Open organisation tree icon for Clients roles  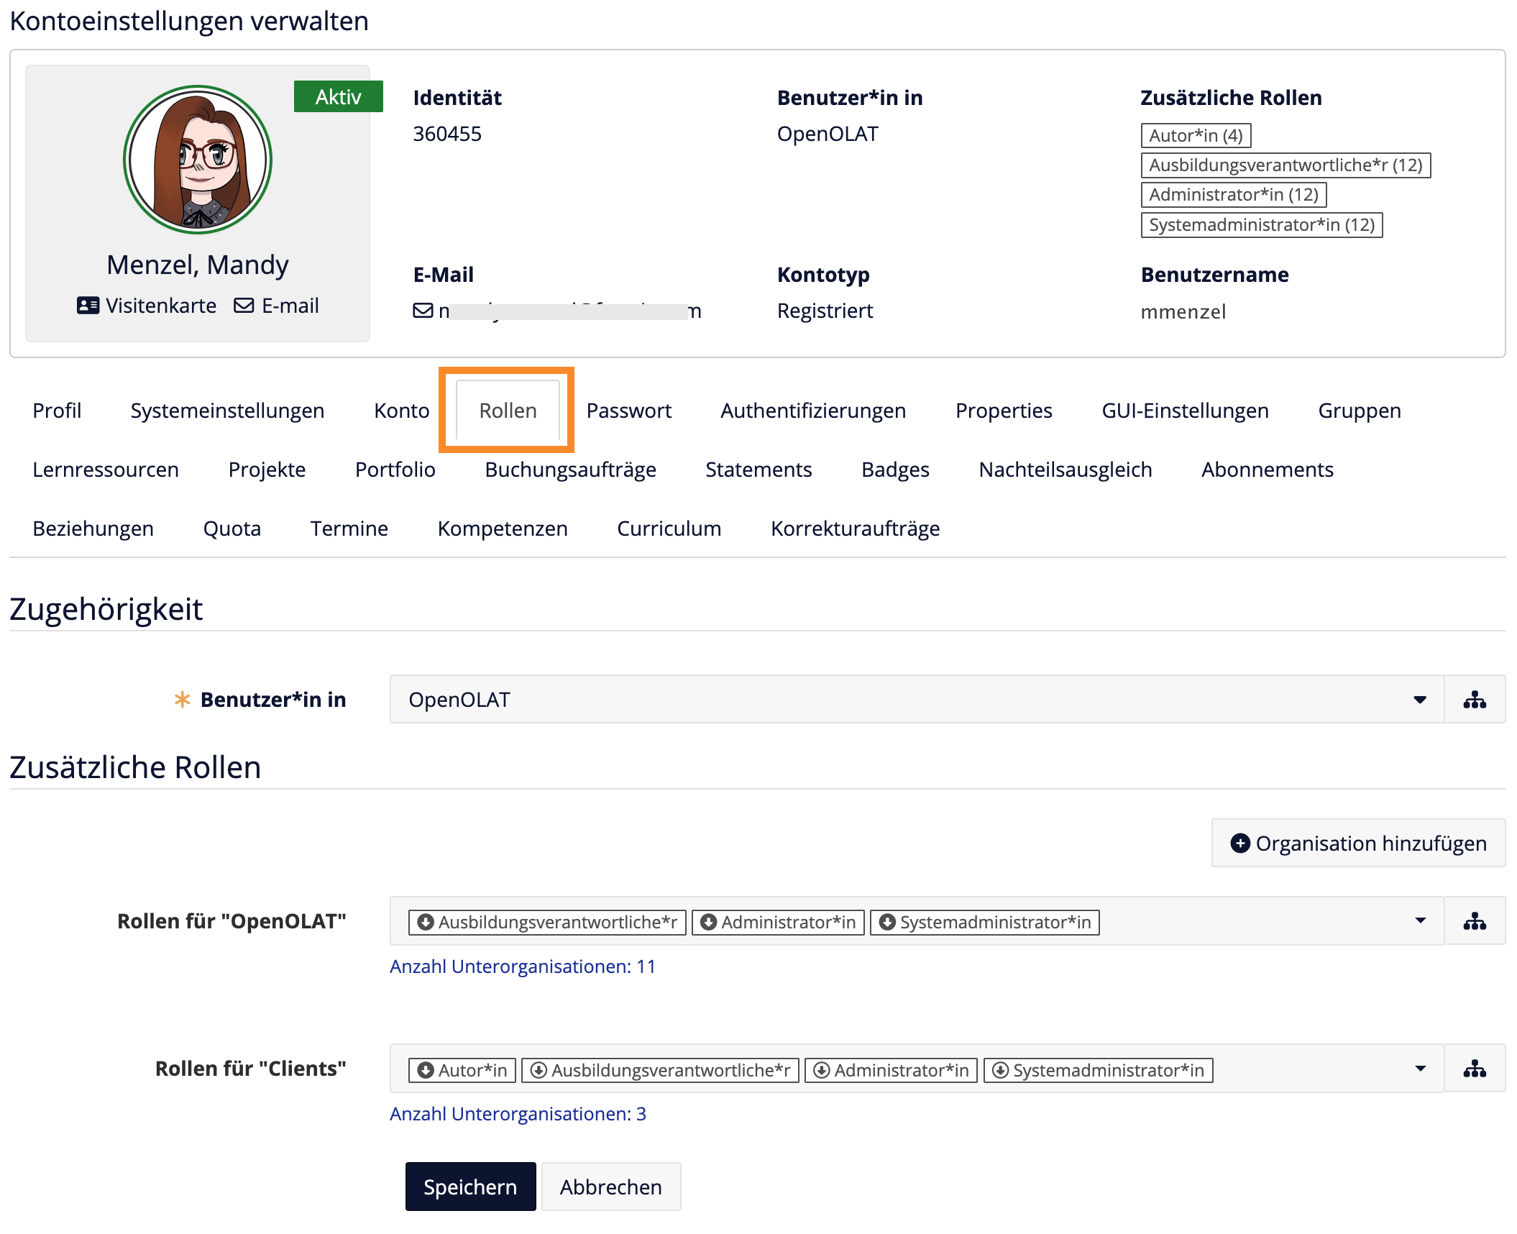click(x=1474, y=1069)
